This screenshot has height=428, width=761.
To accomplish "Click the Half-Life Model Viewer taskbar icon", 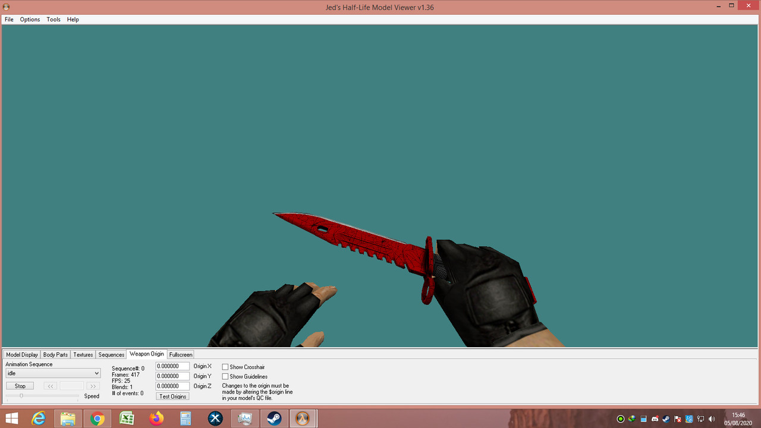I will (x=303, y=418).
